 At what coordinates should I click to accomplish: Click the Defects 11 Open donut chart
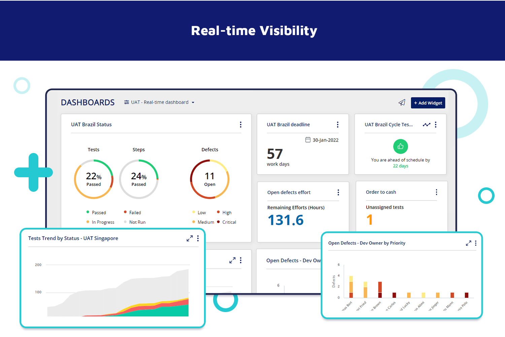point(210,179)
